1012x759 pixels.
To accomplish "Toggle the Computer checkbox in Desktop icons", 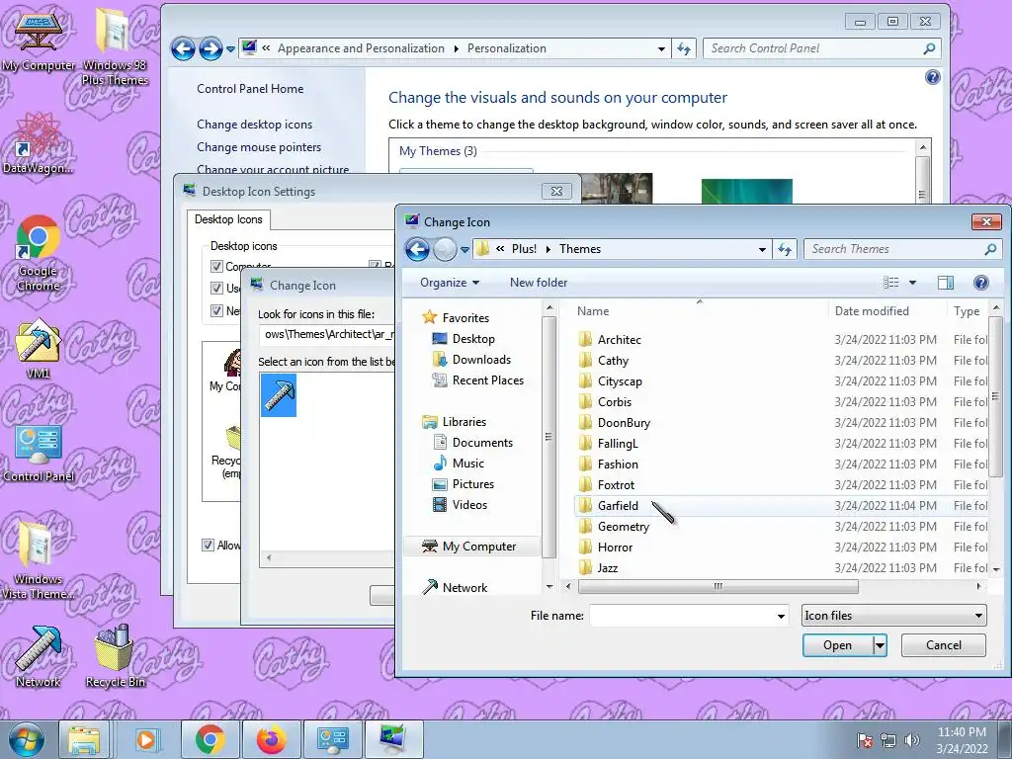I will coord(216,266).
